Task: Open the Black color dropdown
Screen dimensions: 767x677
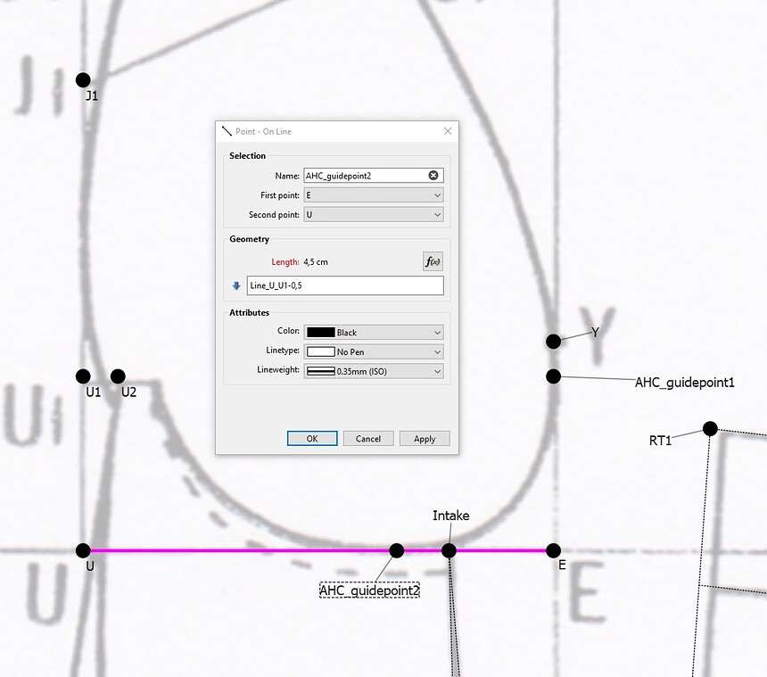Action: [373, 332]
